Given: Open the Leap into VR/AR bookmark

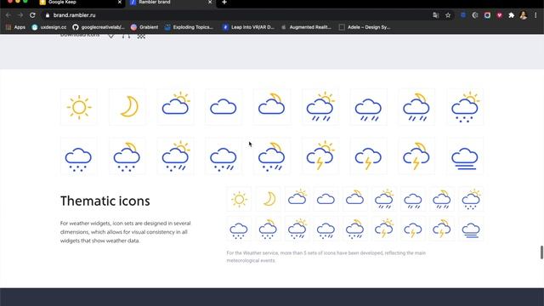Looking at the screenshot, I should (248, 27).
